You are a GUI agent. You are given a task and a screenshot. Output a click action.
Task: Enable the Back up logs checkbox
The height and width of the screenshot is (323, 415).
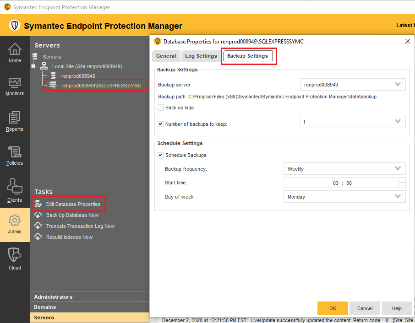(x=161, y=108)
